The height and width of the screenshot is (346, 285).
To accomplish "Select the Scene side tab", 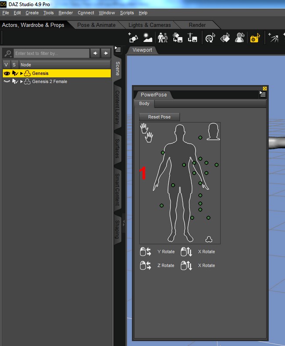I will [x=118, y=68].
